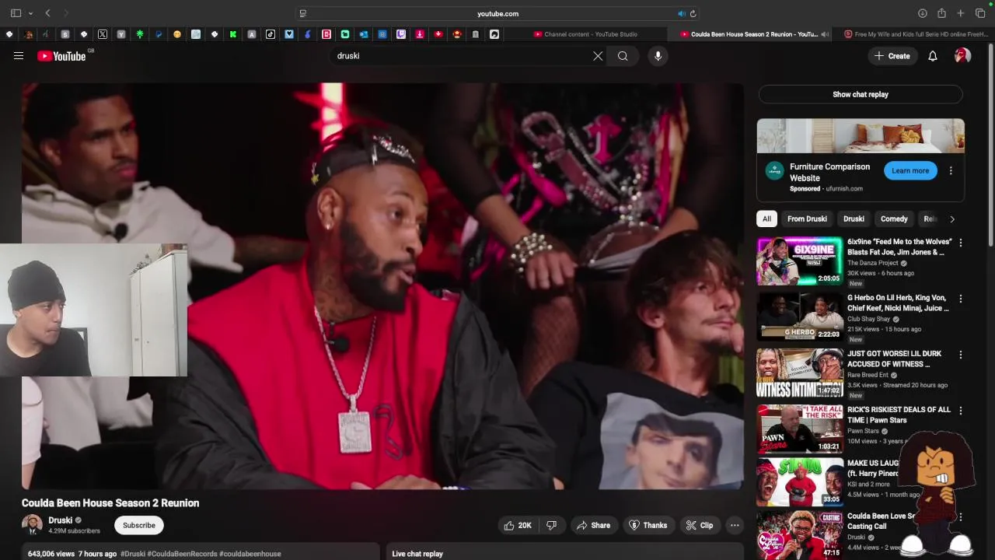
Task: Open the notifications bell
Action: [x=933, y=56]
